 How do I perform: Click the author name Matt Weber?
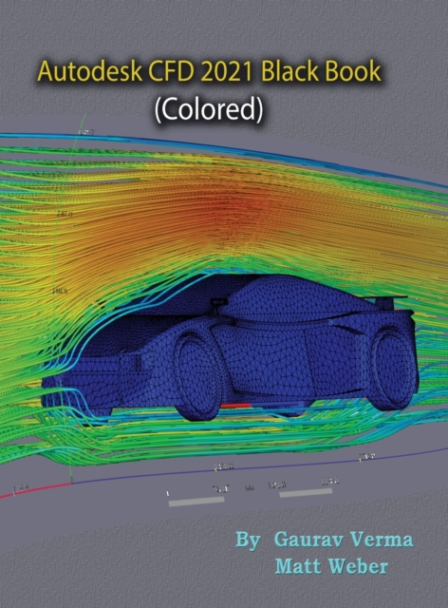[x=331, y=566]
